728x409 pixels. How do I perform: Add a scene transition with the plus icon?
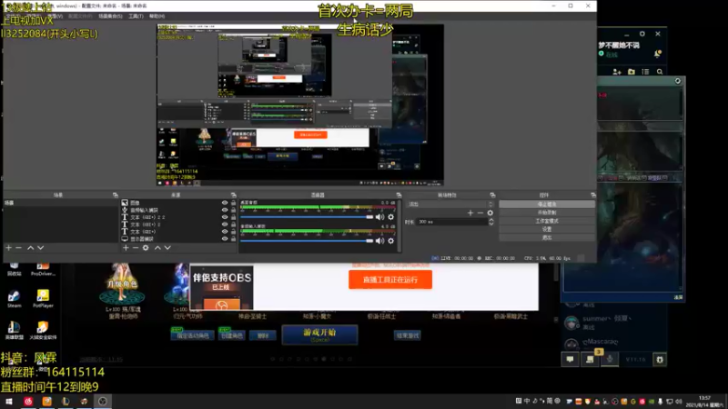click(470, 213)
